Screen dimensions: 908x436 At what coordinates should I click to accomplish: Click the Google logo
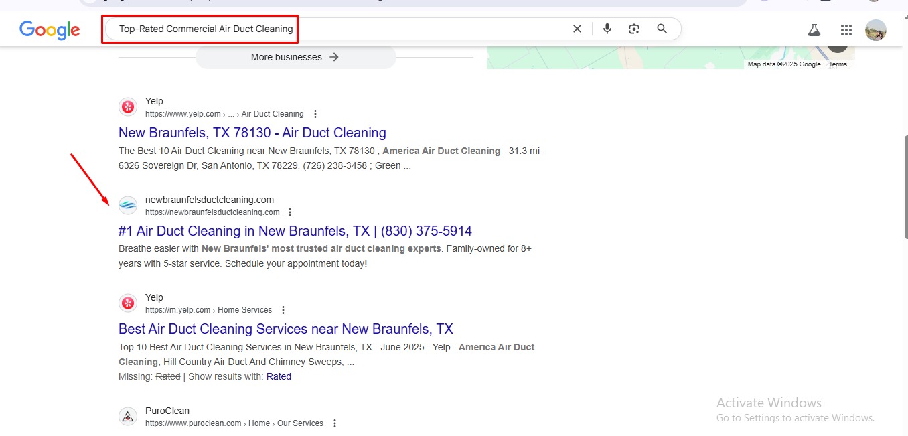[50, 29]
